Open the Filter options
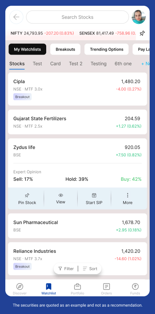 click(66, 268)
